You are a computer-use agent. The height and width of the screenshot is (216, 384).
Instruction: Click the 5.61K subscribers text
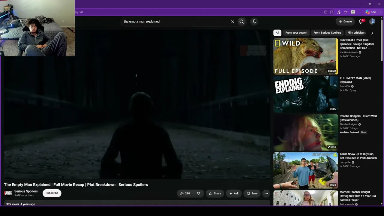point(24,196)
